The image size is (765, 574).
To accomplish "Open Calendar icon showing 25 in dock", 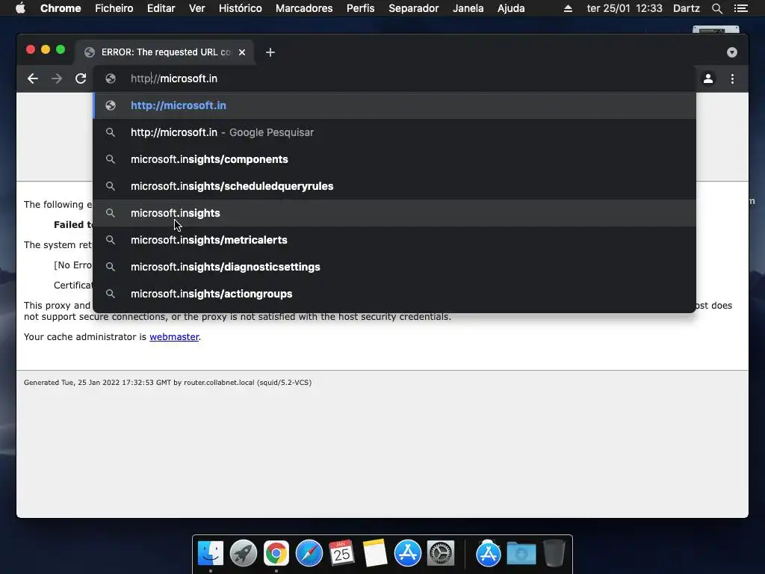I will click(x=341, y=554).
